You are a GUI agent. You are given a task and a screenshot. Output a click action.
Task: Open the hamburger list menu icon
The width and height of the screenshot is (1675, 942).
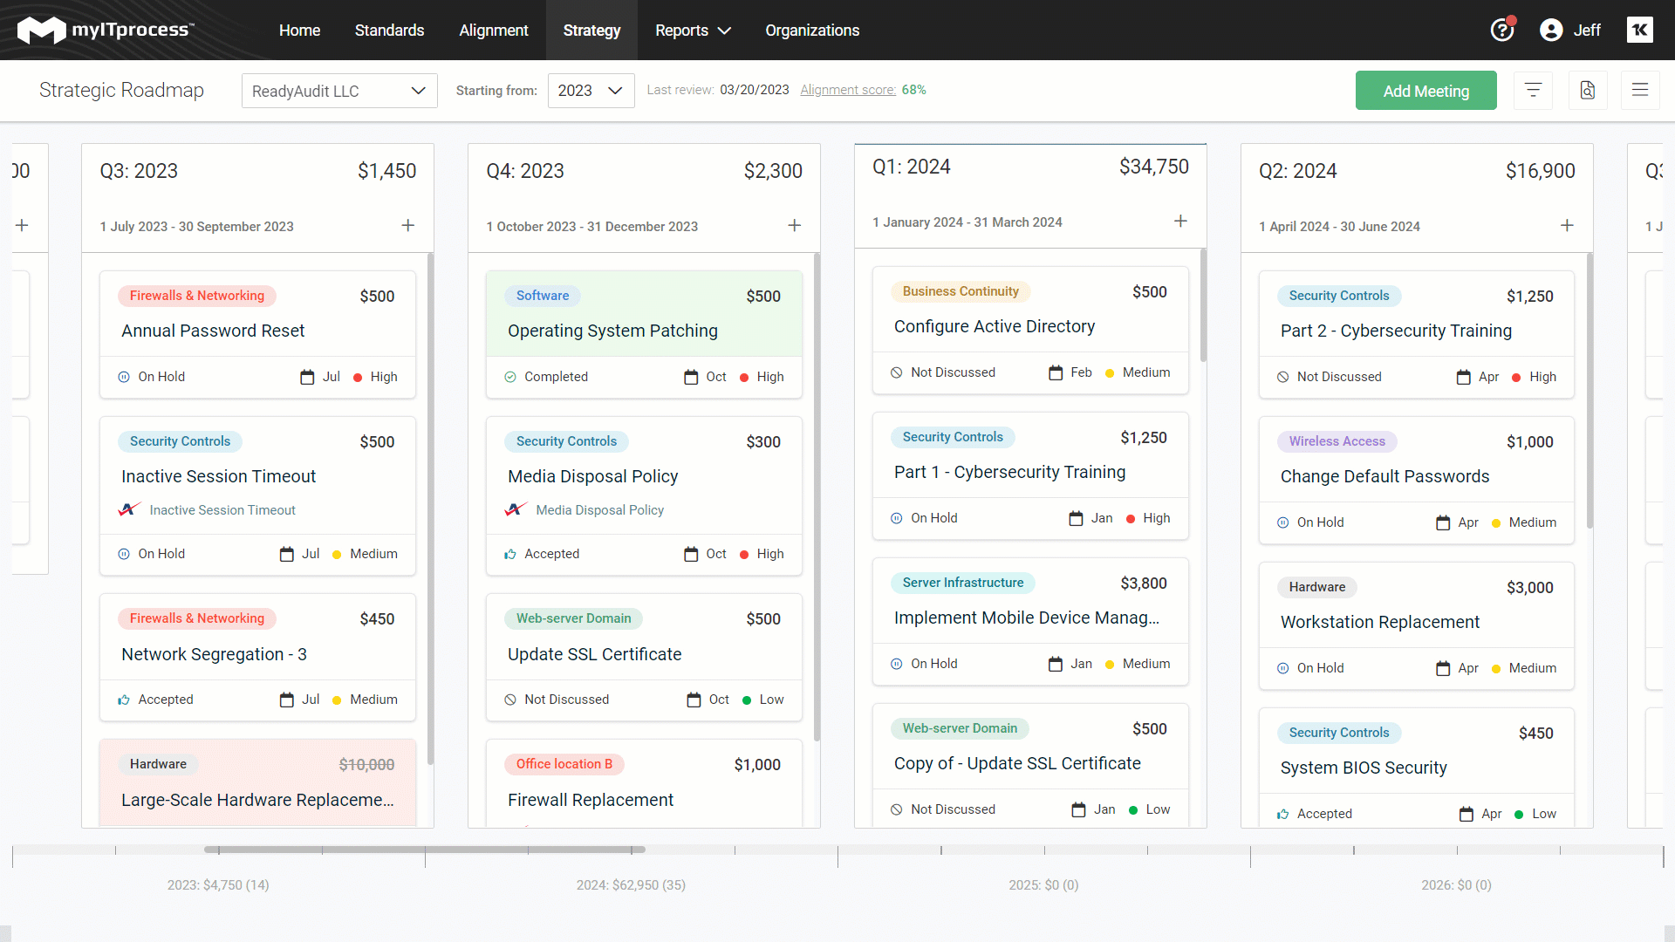coord(1640,90)
